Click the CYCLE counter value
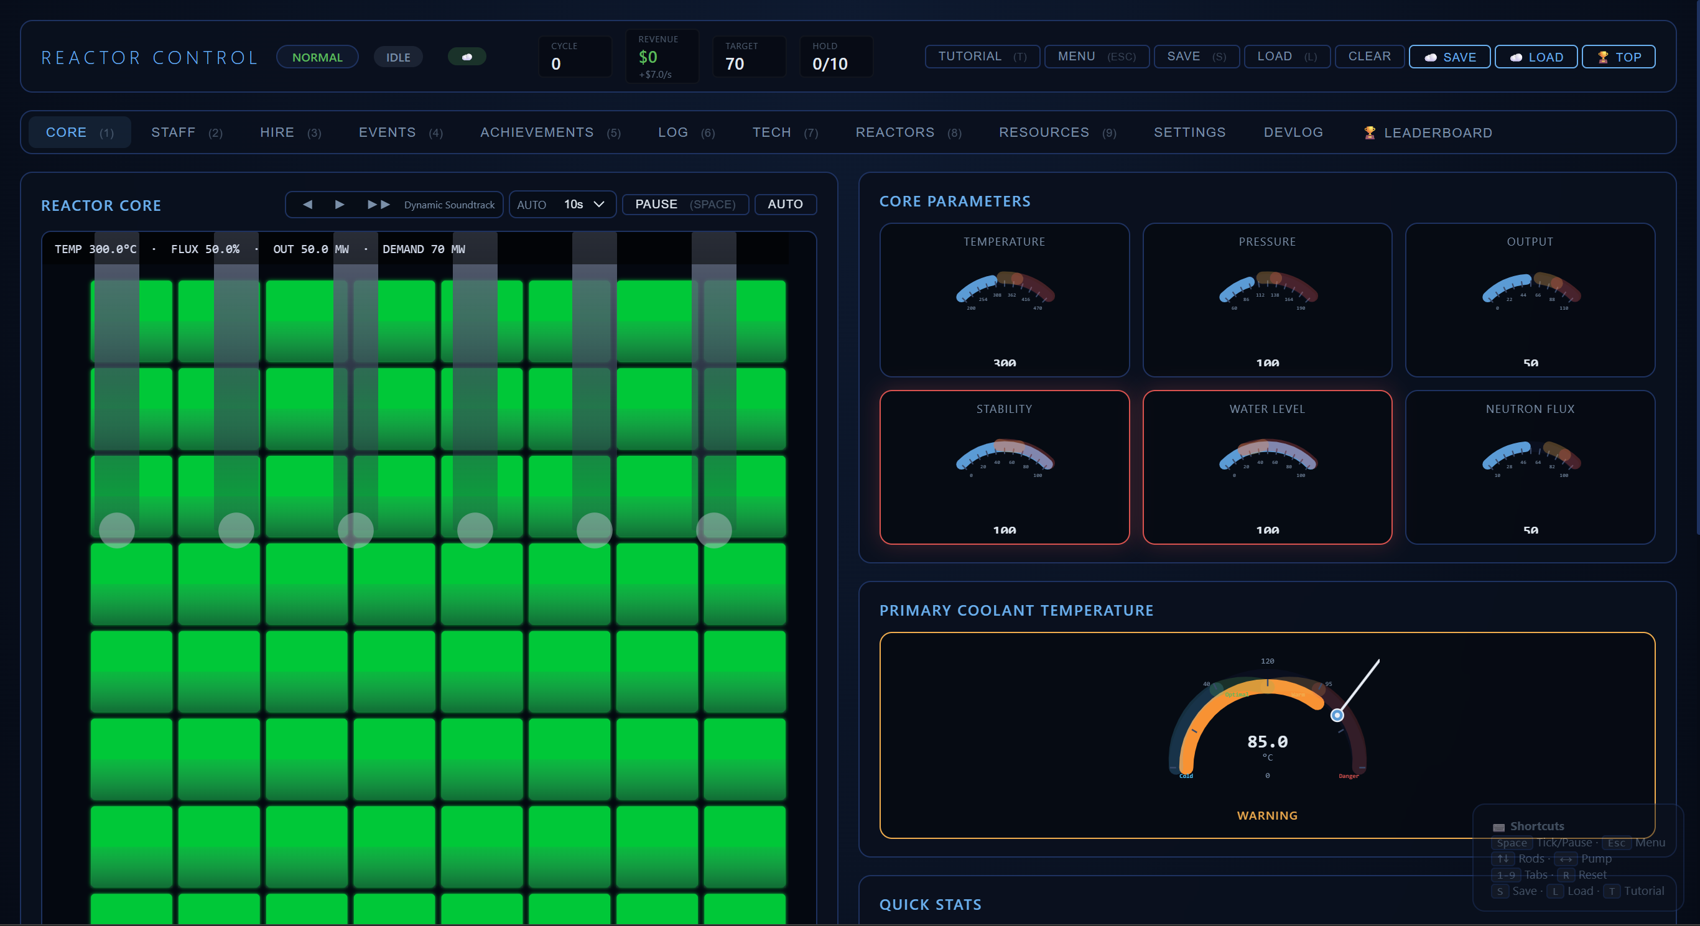 (x=555, y=64)
